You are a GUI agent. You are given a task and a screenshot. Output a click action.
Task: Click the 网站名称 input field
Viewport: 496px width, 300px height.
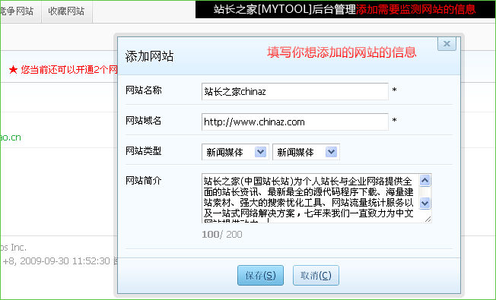click(x=295, y=92)
